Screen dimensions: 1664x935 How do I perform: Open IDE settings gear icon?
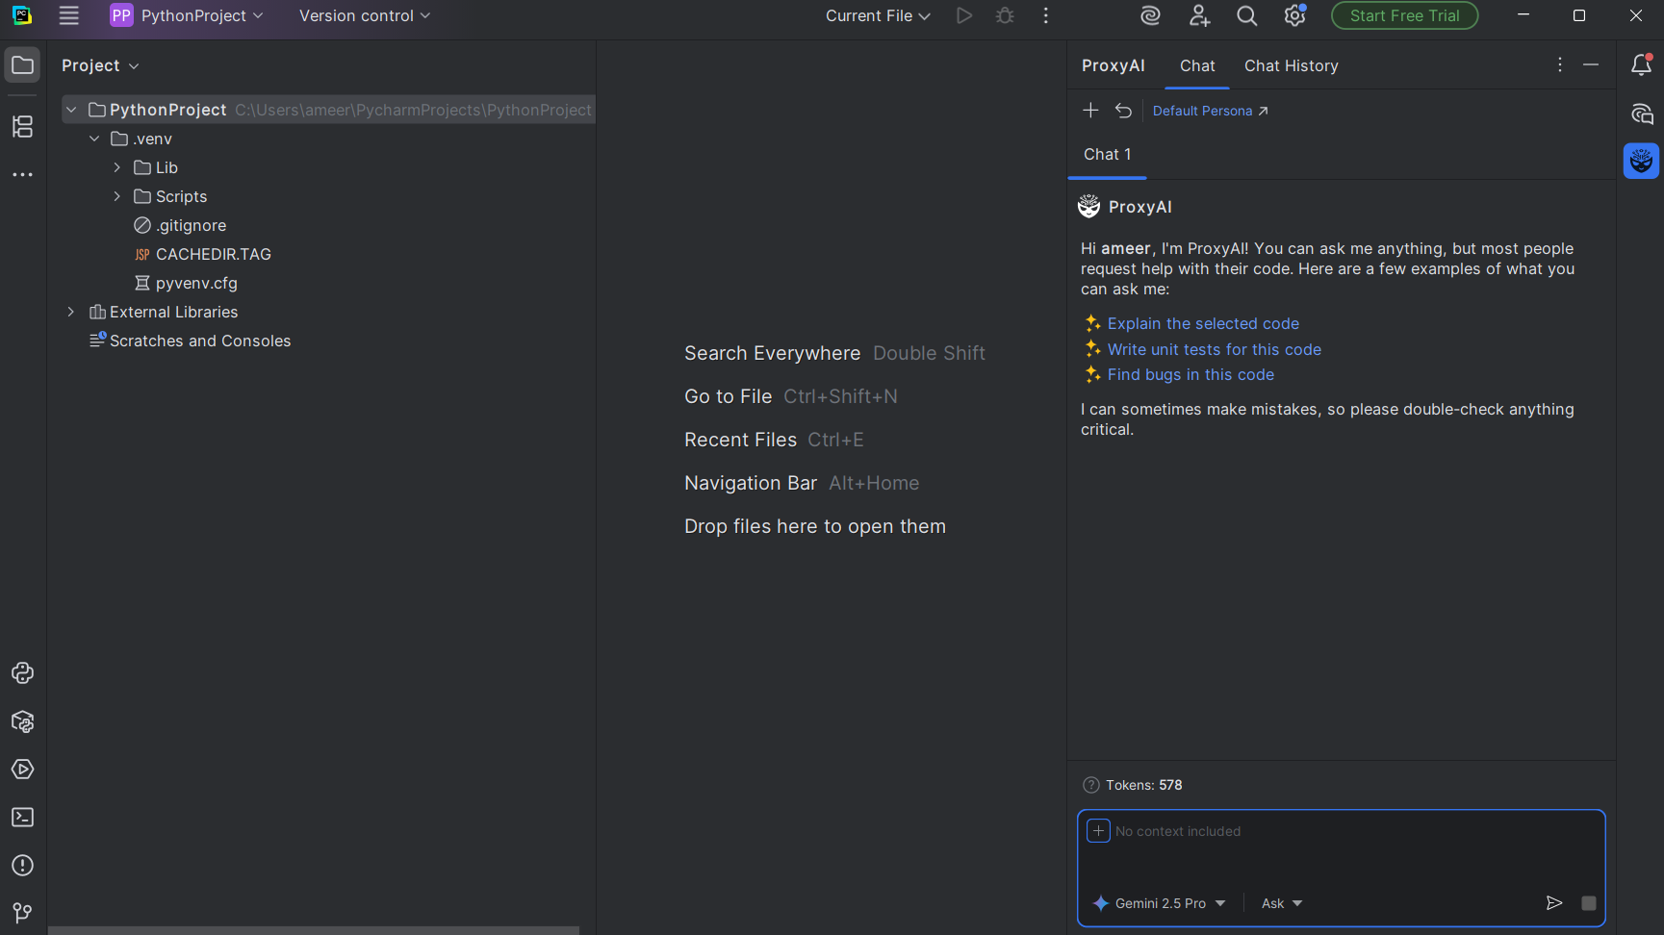click(x=1295, y=15)
